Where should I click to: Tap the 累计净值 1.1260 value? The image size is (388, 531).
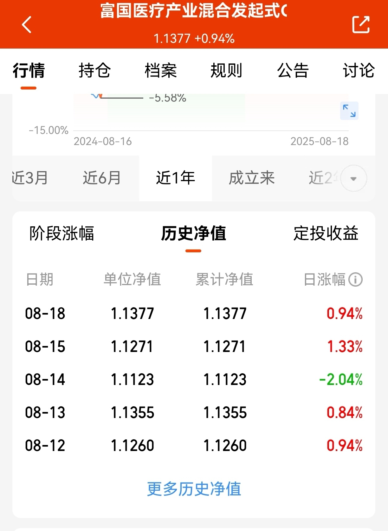225,446
